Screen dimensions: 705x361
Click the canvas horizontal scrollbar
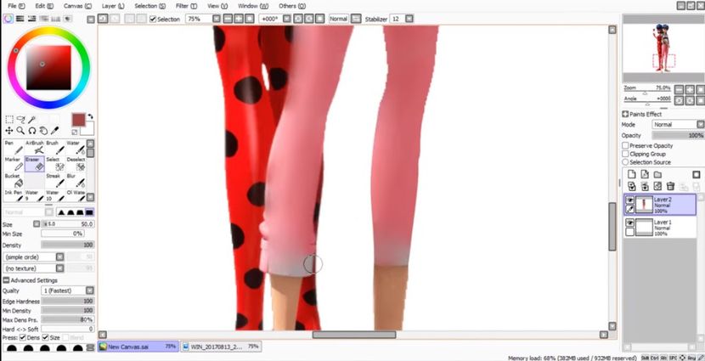(x=353, y=335)
